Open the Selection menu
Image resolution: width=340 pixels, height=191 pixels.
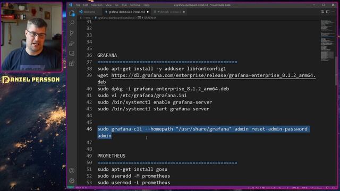(x=97, y=5)
